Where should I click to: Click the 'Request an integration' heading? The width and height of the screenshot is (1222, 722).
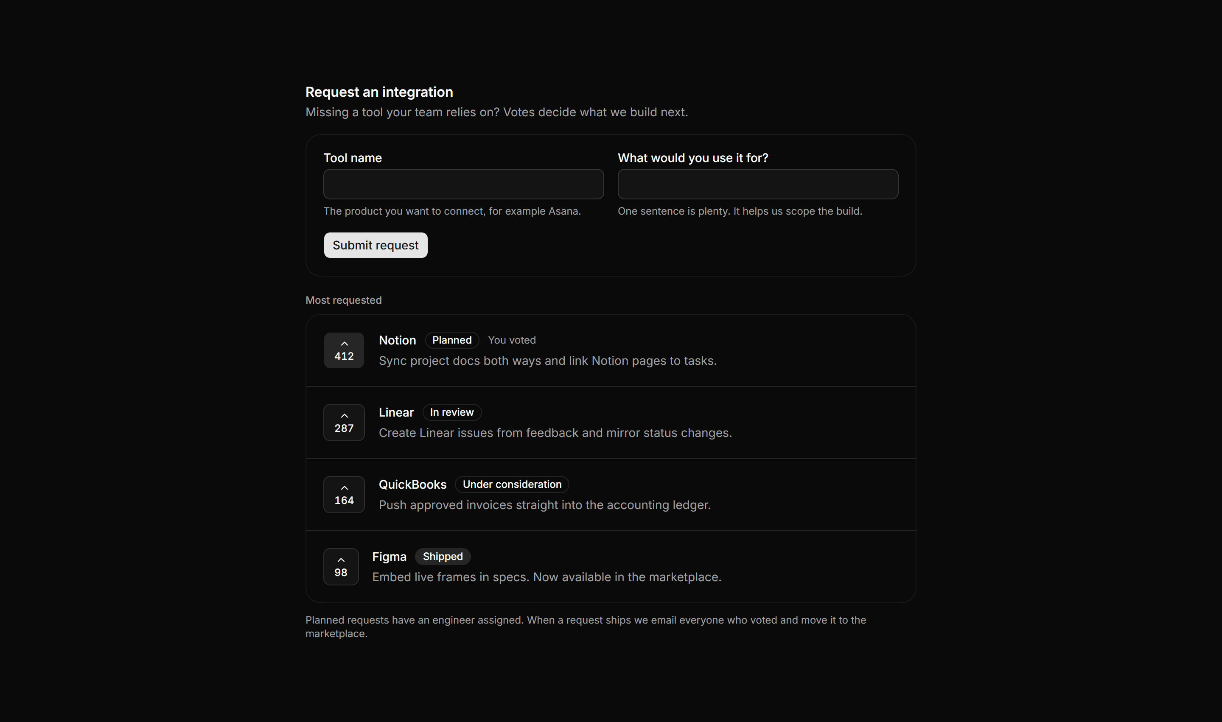379,92
